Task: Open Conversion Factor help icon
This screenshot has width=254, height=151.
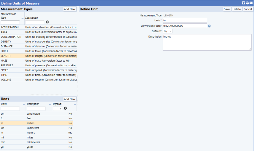Action: (209, 26)
